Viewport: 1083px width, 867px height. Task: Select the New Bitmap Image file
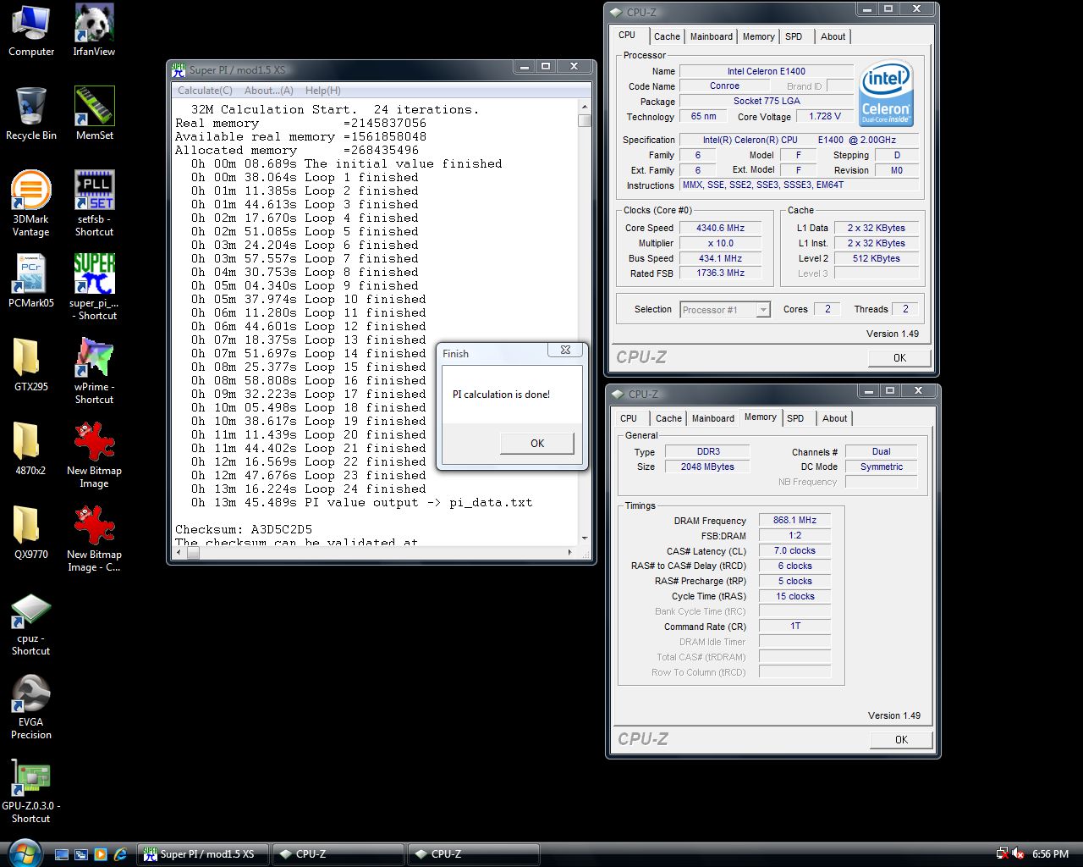(94, 456)
